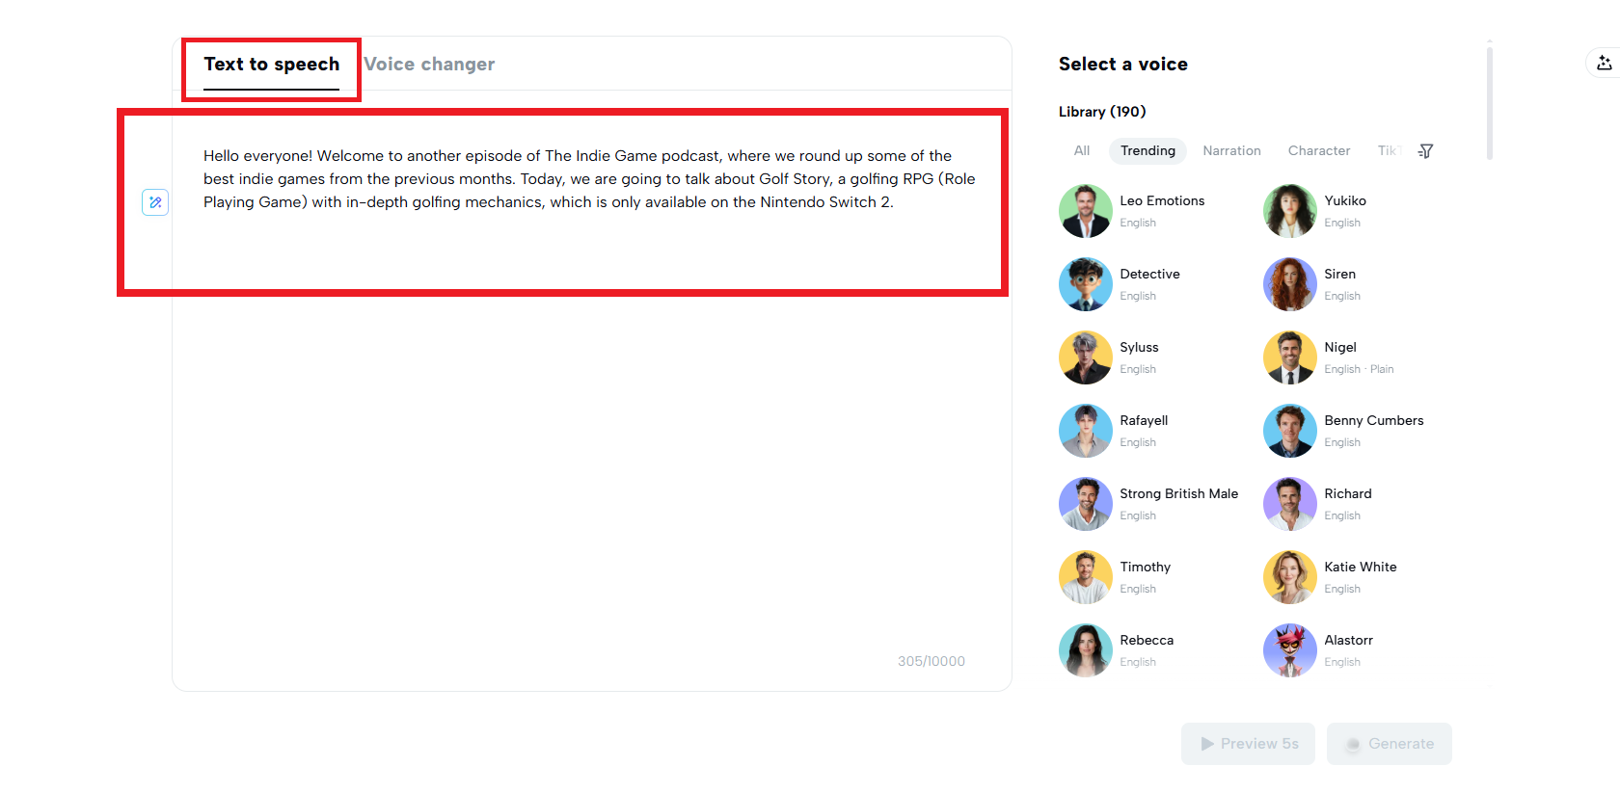
Task: Pick the Syluss voice avatar
Action: 1086,357
